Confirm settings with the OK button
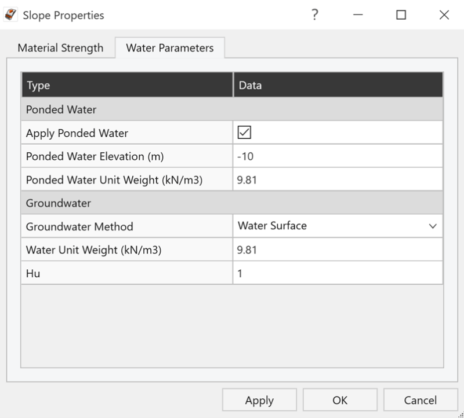 pyautogui.click(x=340, y=400)
